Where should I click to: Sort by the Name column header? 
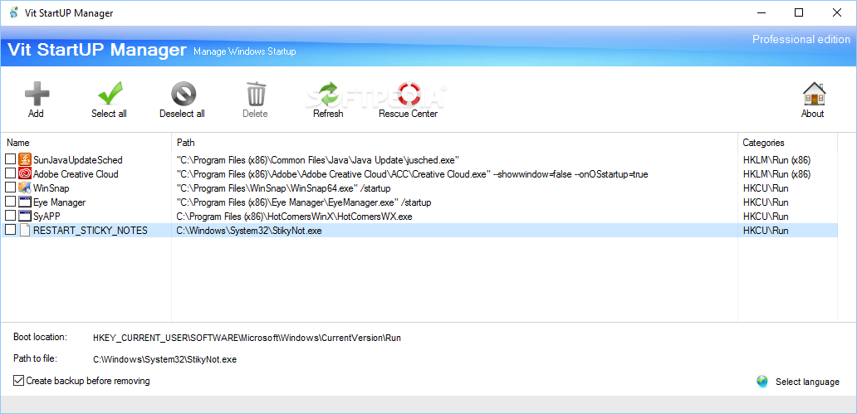tap(86, 143)
